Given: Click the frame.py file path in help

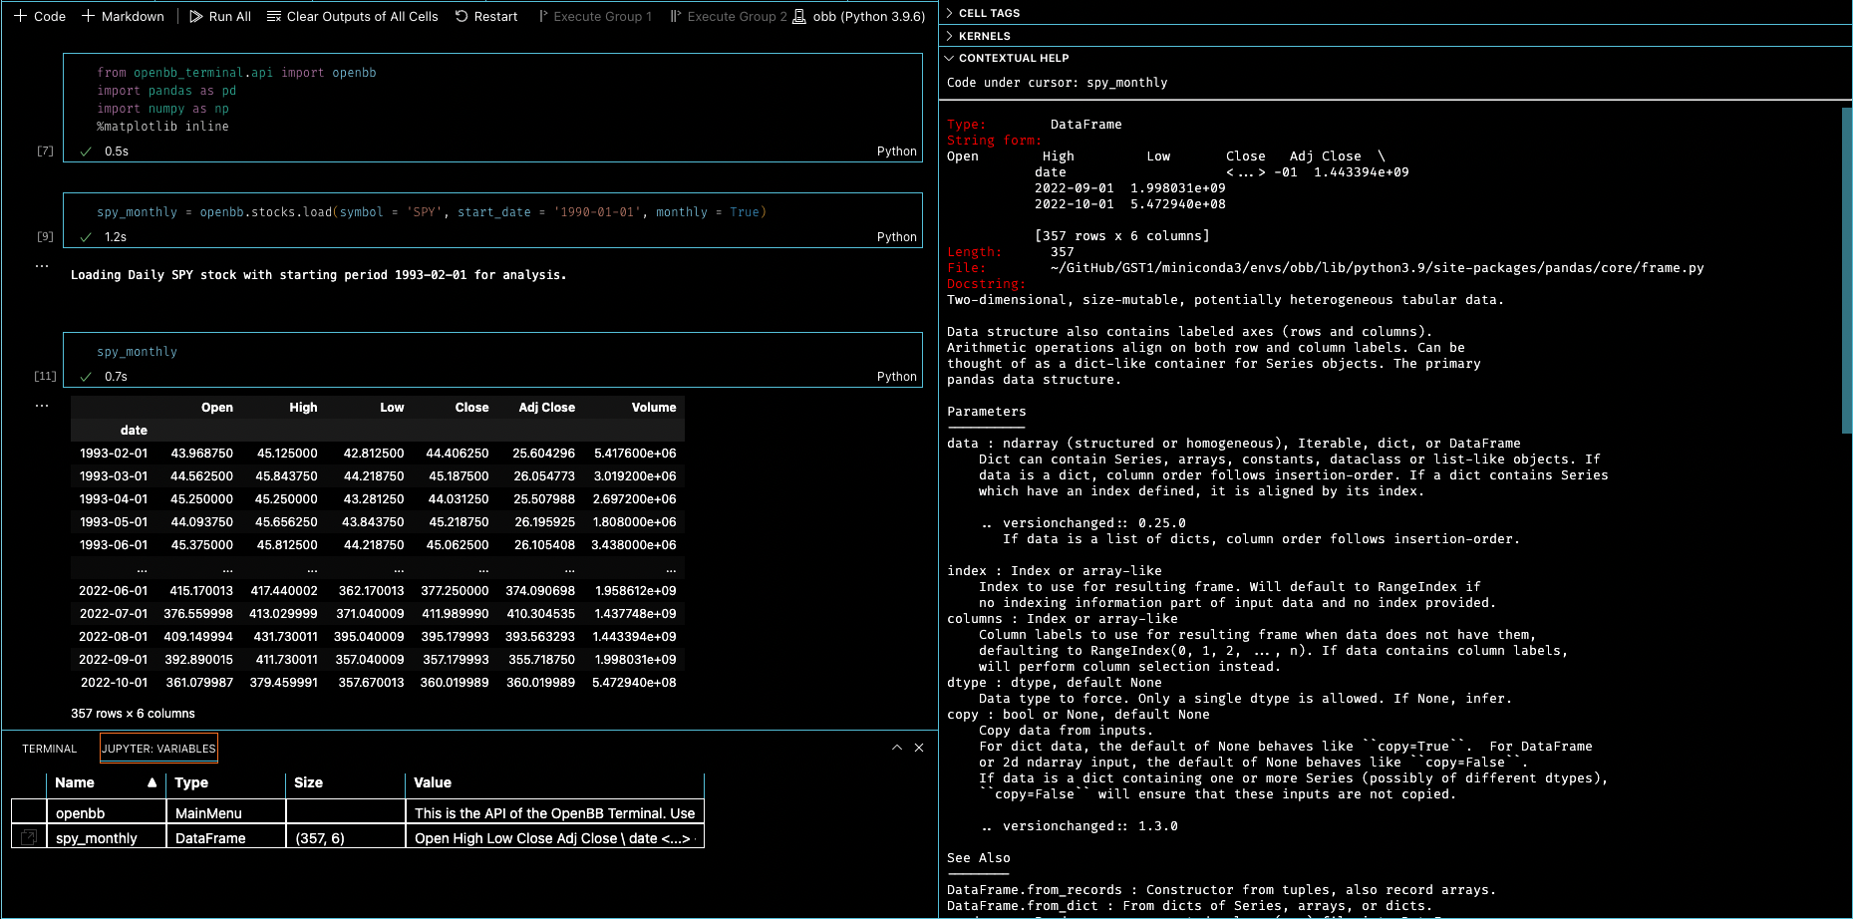Looking at the screenshot, I should (x=1377, y=268).
